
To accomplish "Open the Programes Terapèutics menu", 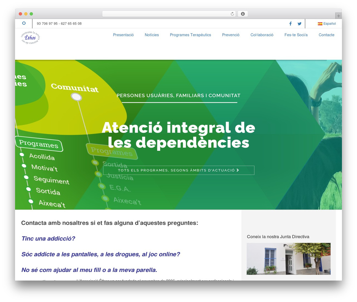I will (x=190, y=35).
